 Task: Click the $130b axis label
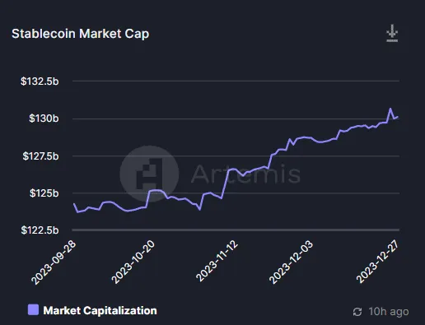[44, 118]
